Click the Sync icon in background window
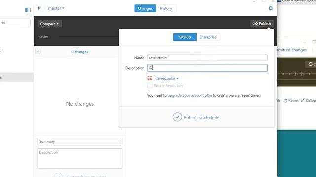 311,64
